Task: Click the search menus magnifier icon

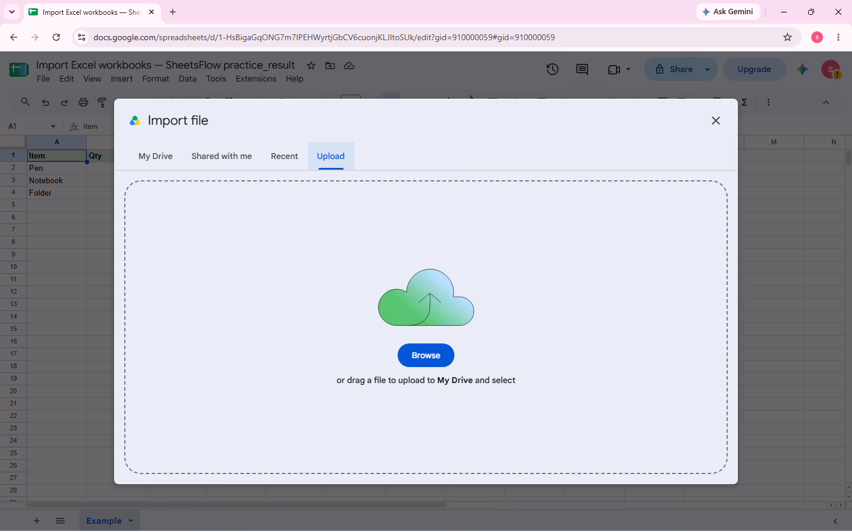Action: coord(25,102)
